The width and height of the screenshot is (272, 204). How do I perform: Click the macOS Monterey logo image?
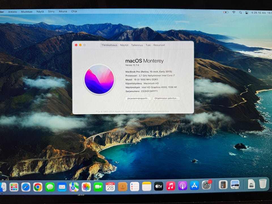(99, 79)
